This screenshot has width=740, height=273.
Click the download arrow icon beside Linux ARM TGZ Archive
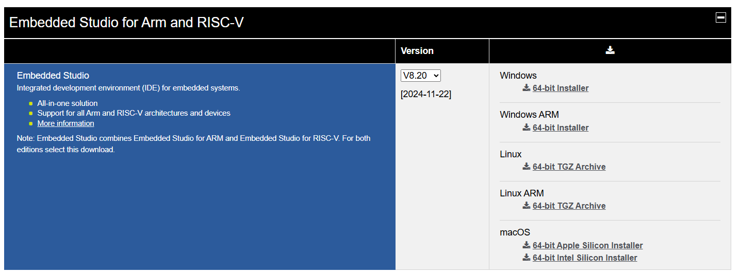pyautogui.click(x=527, y=205)
